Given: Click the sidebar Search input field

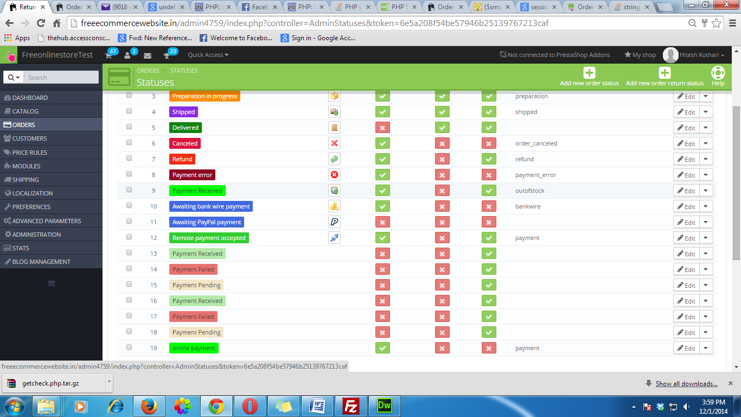Looking at the screenshot, I should [x=62, y=78].
